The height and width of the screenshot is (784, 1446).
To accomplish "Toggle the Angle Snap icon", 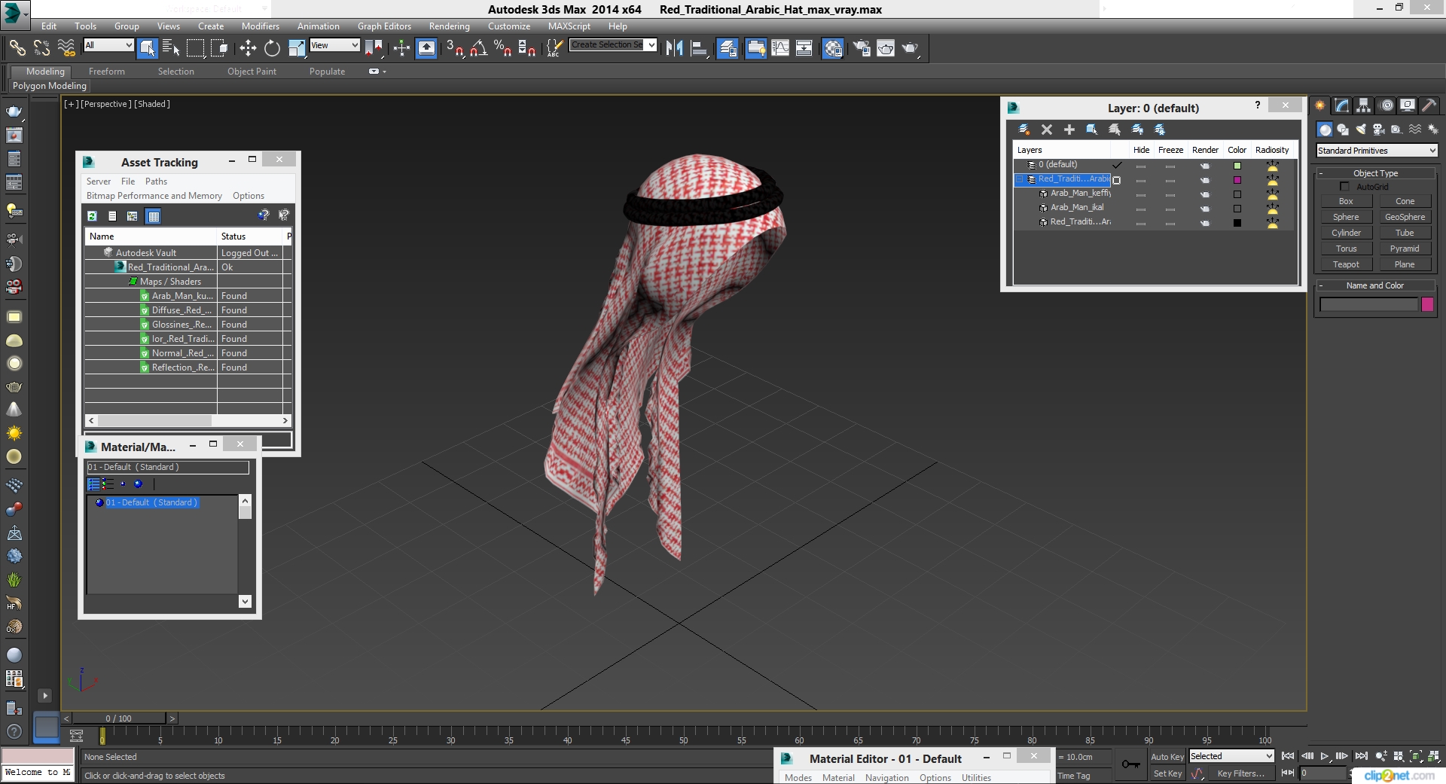I will click(478, 48).
